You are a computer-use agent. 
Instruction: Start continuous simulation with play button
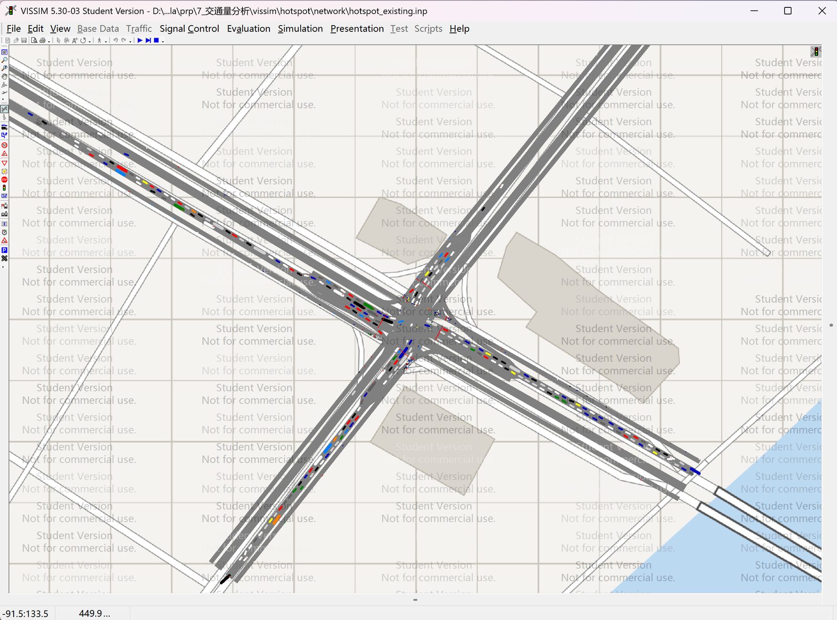[x=140, y=40]
